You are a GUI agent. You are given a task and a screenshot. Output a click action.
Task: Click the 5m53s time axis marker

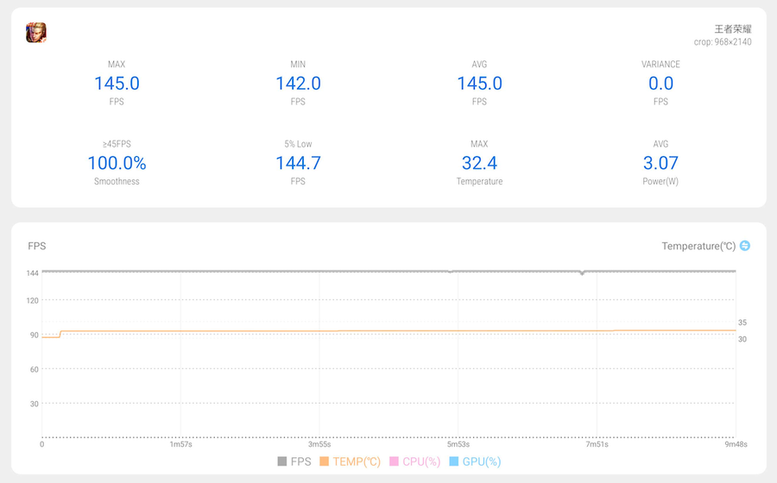tap(458, 445)
